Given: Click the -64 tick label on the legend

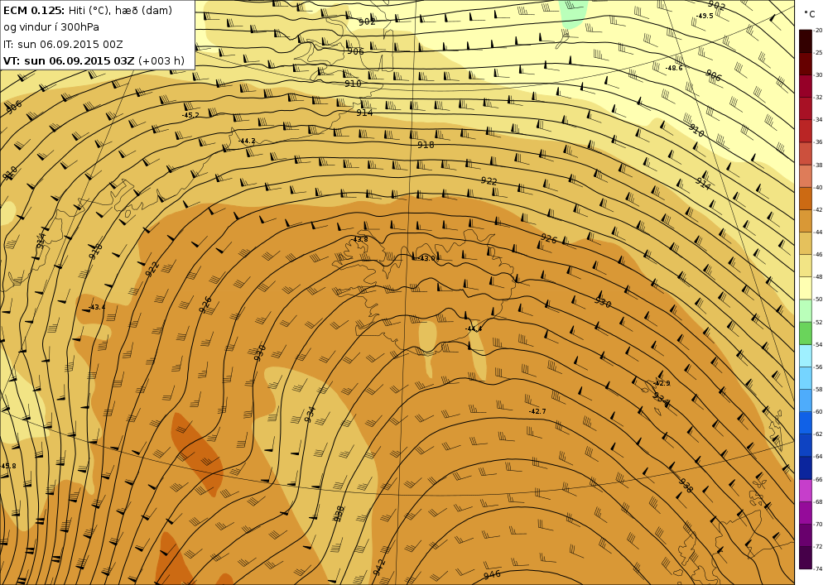Looking at the screenshot, I should [x=819, y=457].
